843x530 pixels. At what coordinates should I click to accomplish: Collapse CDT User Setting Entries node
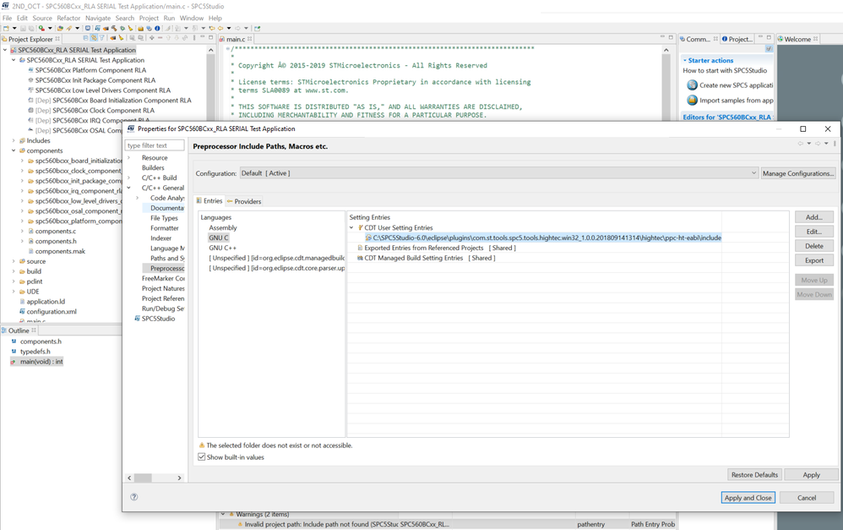pyautogui.click(x=351, y=227)
